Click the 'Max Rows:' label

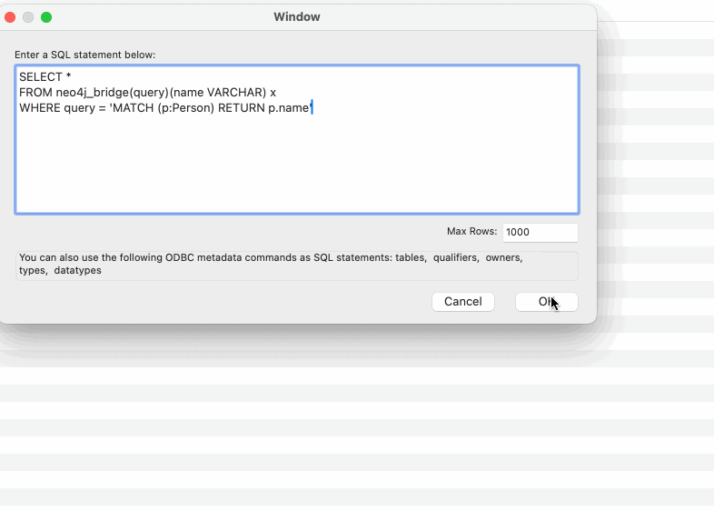(471, 231)
